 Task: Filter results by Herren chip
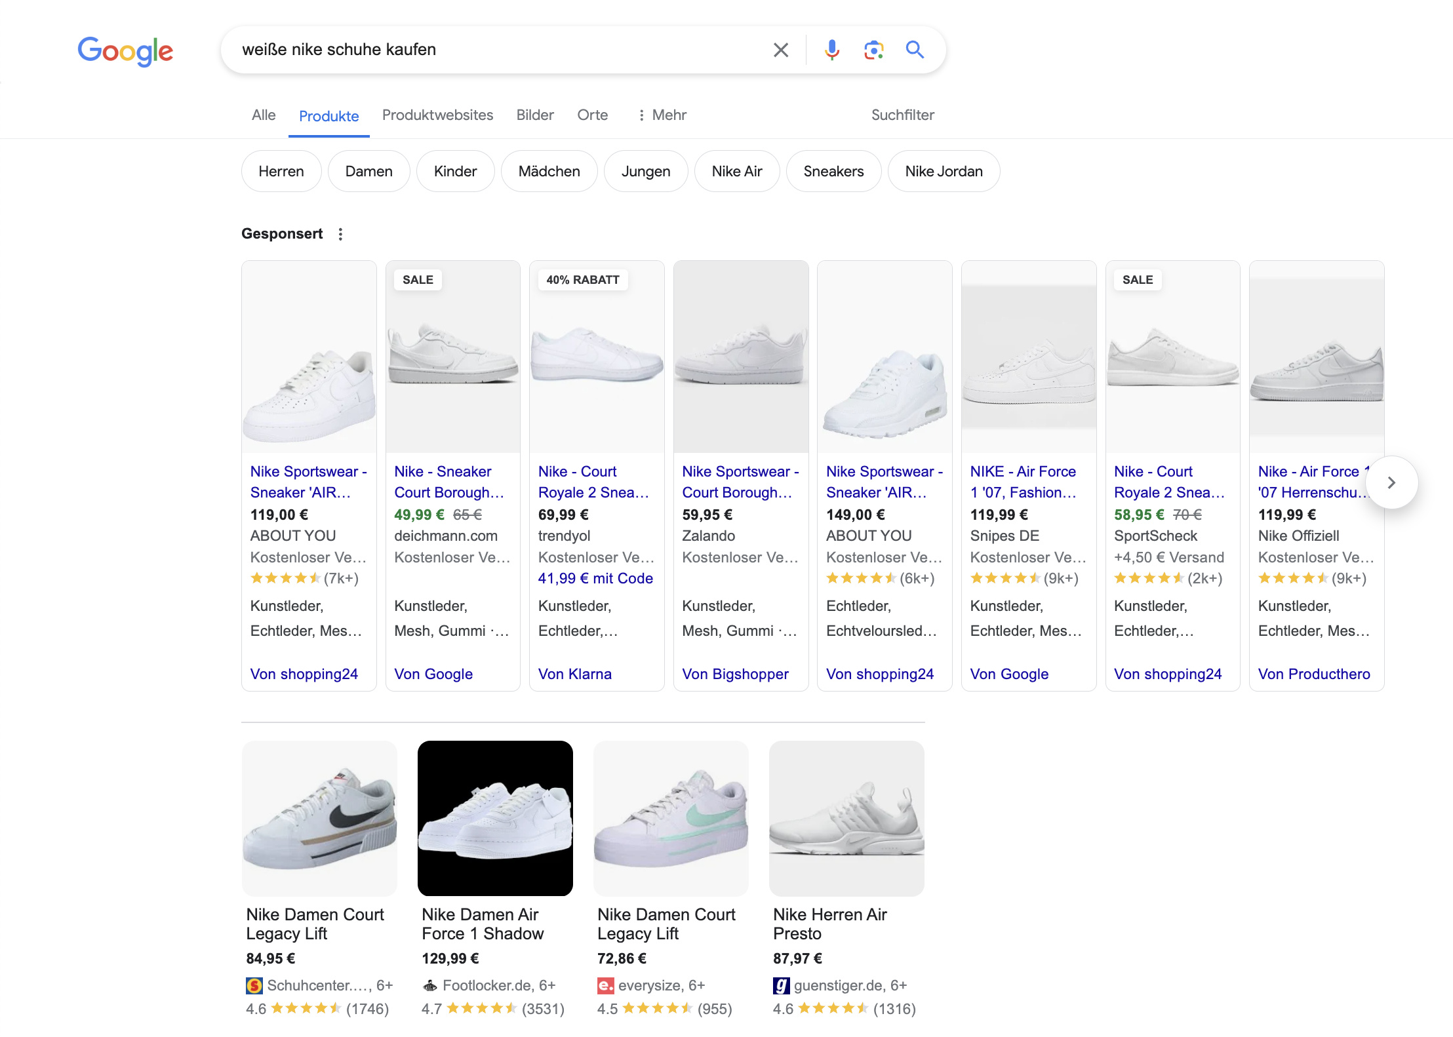(x=281, y=171)
